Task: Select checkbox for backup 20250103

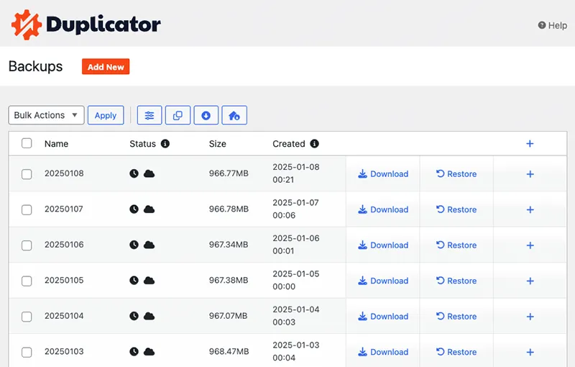Action: click(27, 352)
